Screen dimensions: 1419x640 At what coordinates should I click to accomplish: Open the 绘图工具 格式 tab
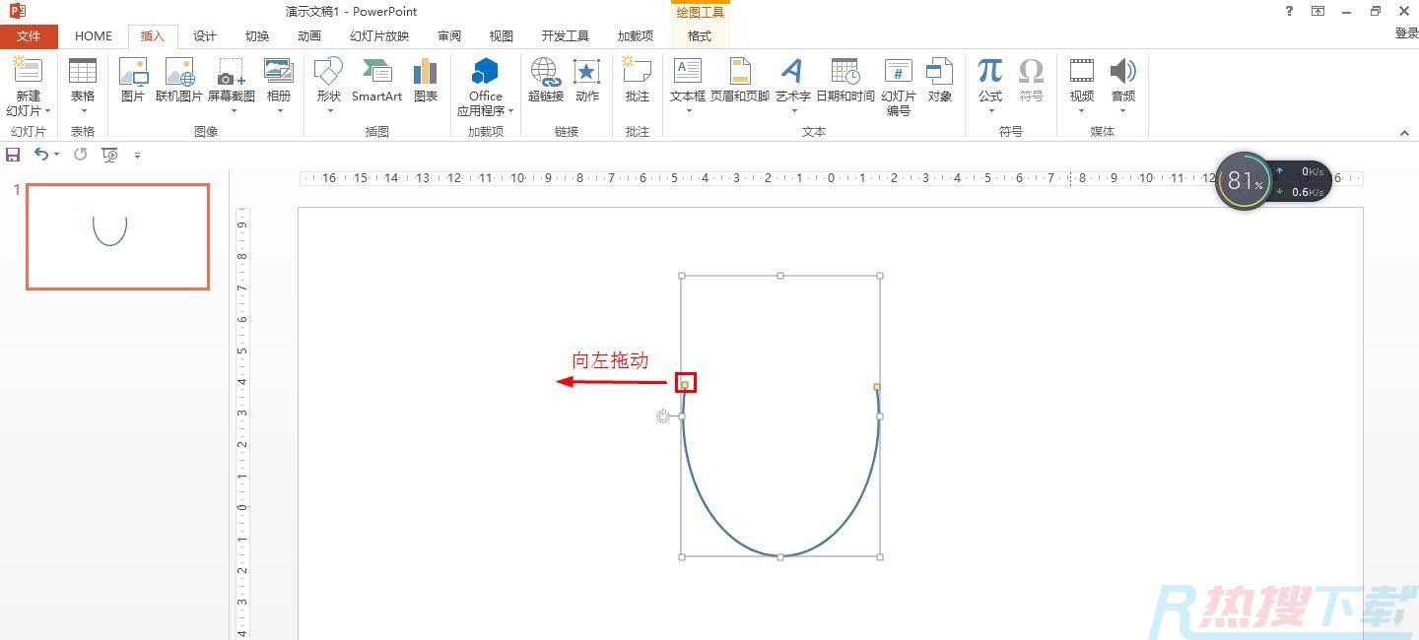[699, 36]
